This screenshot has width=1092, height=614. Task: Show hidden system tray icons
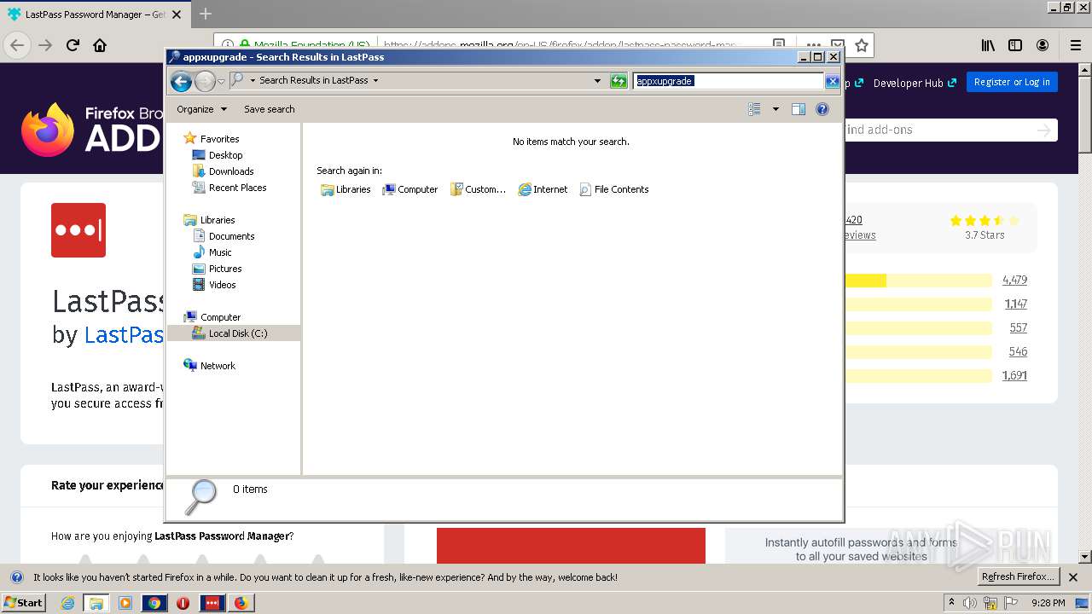(951, 603)
